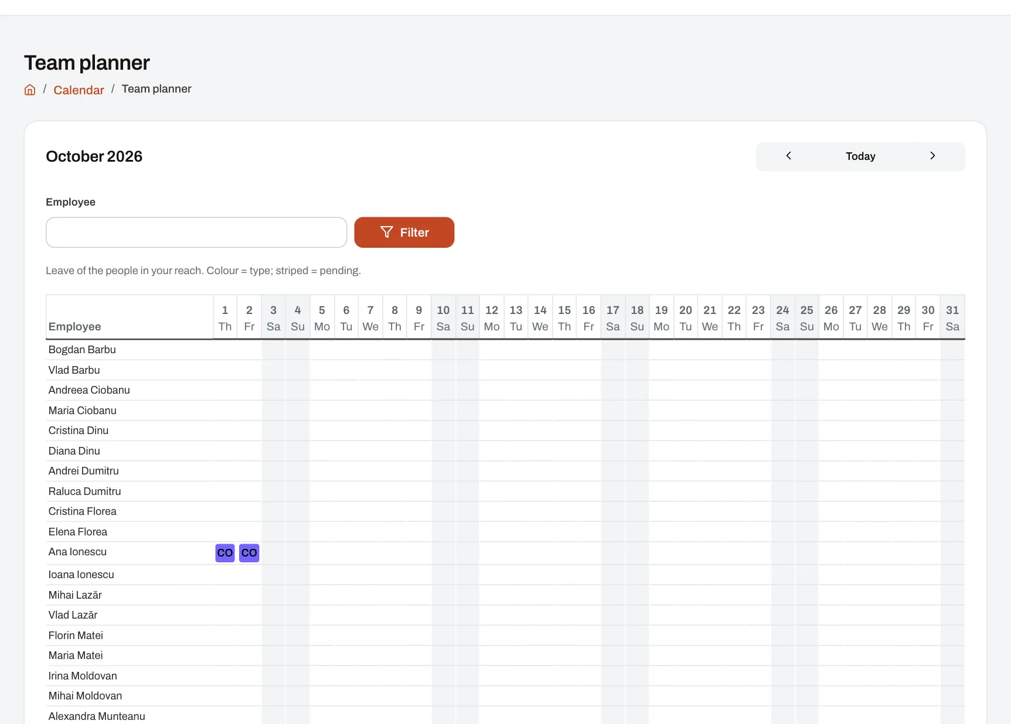The image size is (1011, 724).
Task: Select employee Diana Dinu
Action: coord(74,451)
